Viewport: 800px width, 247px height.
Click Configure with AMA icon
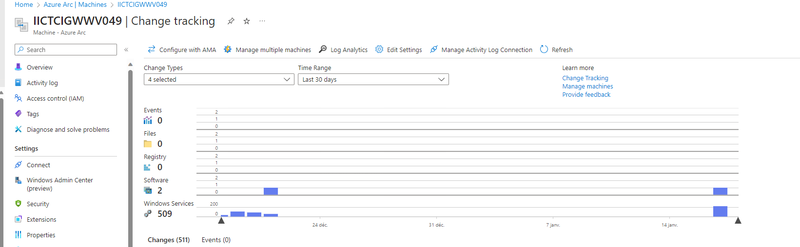[152, 49]
